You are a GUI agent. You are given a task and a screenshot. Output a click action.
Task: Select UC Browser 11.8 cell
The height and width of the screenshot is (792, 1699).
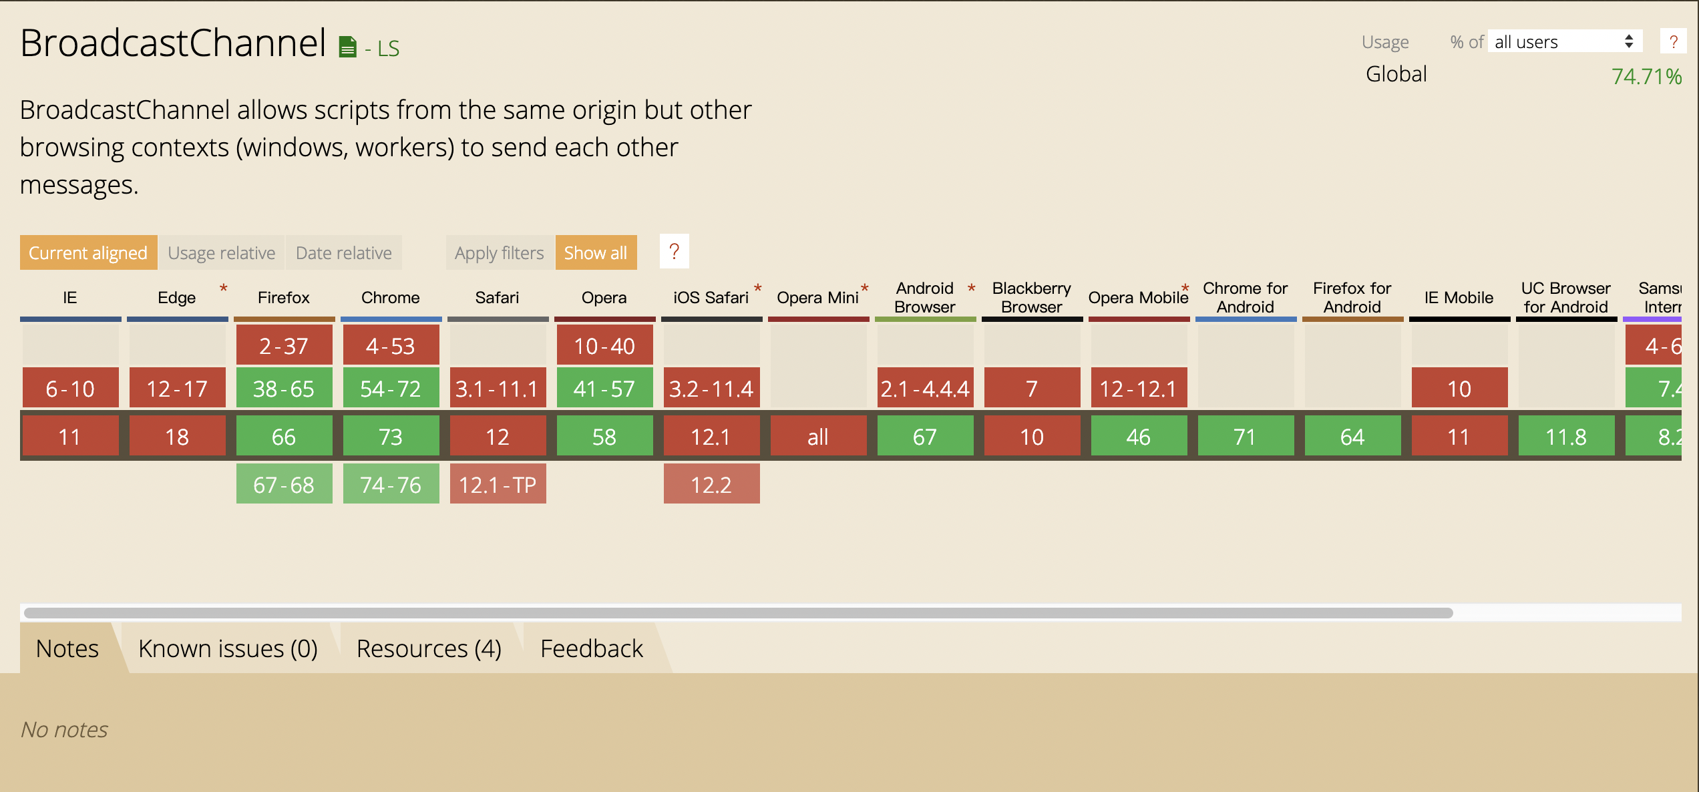click(x=1567, y=435)
